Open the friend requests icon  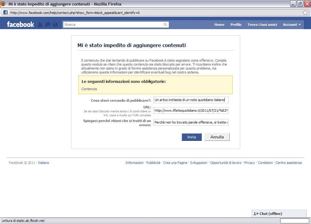point(40,25)
